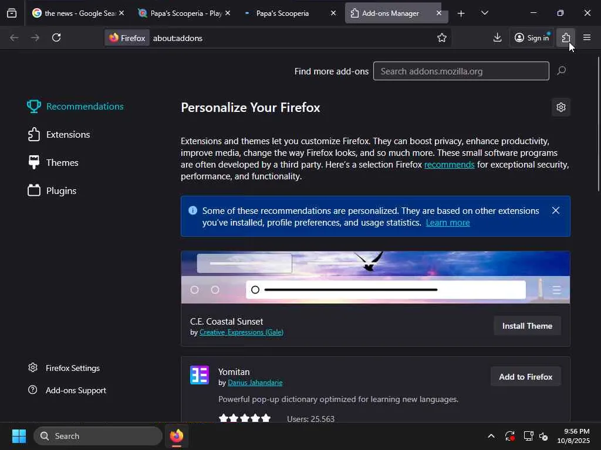Click the muted volume tray icon
The image size is (601, 450).
point(543,436)
